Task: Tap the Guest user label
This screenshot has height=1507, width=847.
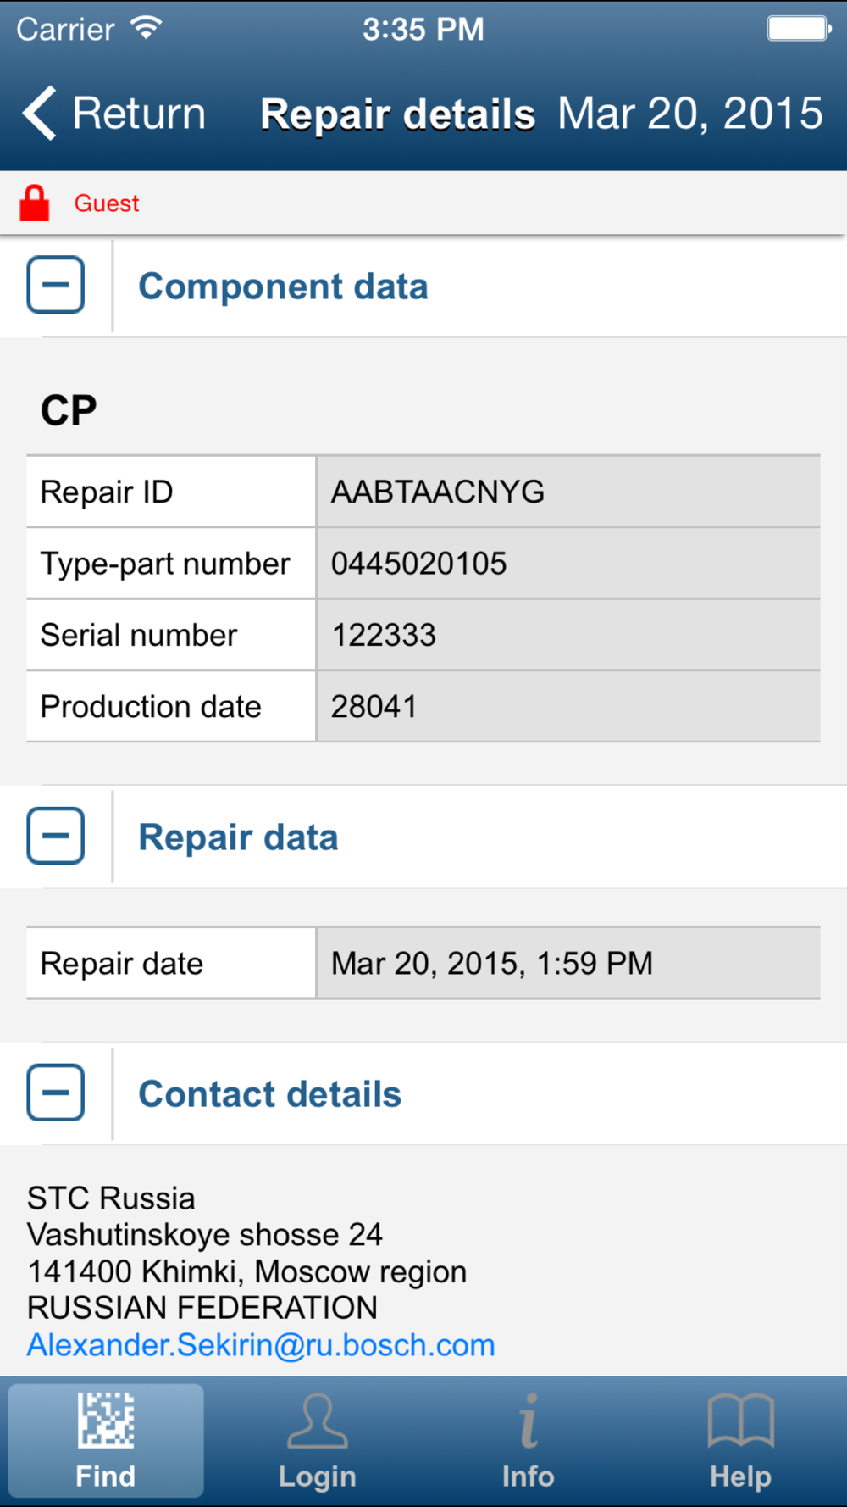Action: pyautogui.click(x=107, y=203)
